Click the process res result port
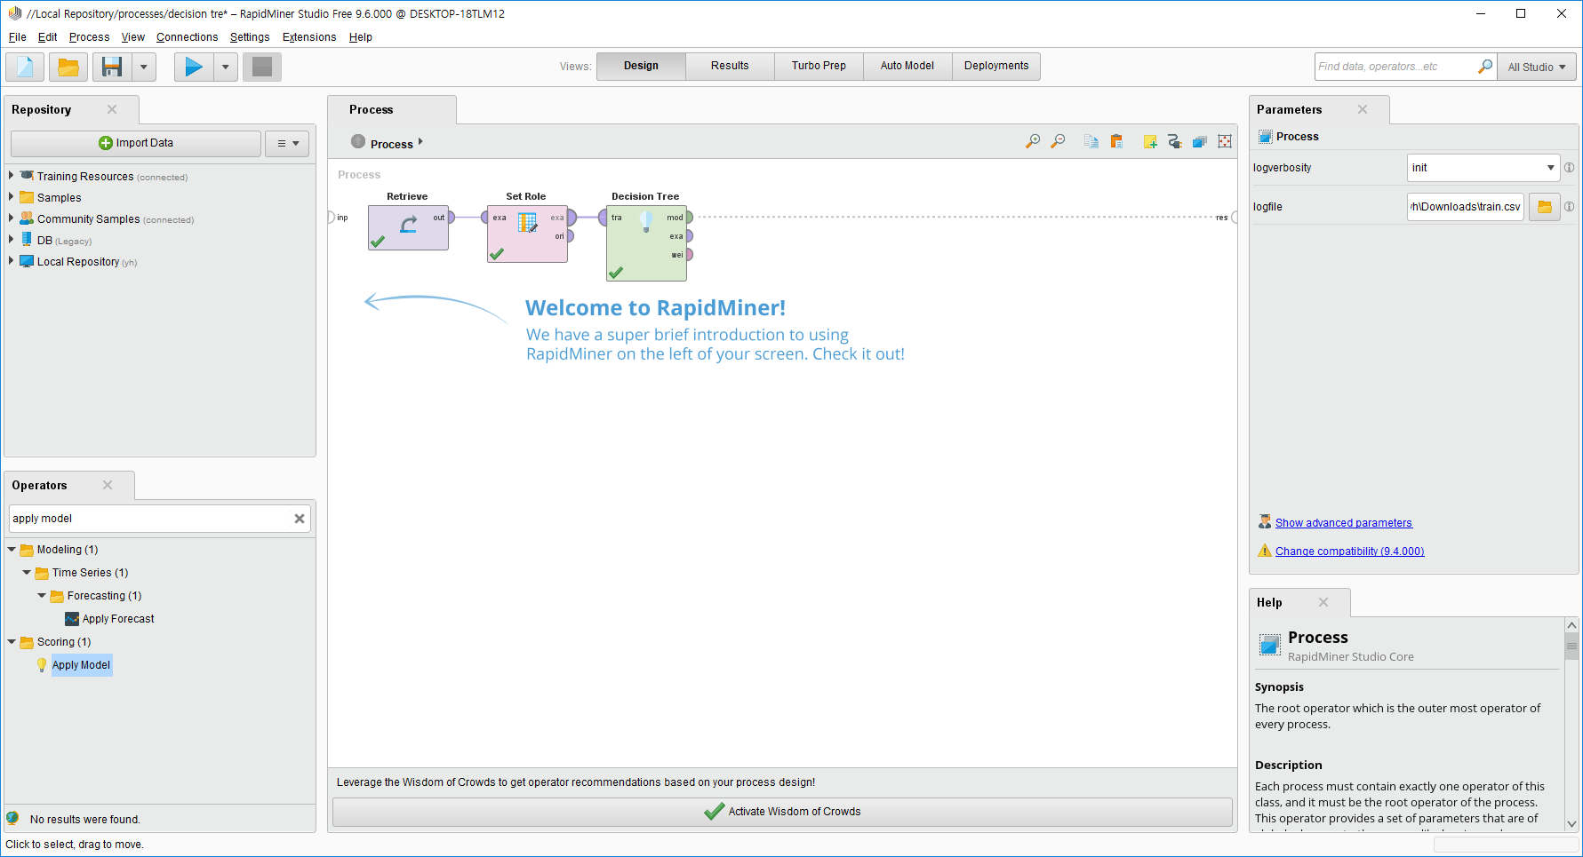Image resolution: width=1583 pixels, height=857 pixels. pyautogui.click(x=1234, y=218)
